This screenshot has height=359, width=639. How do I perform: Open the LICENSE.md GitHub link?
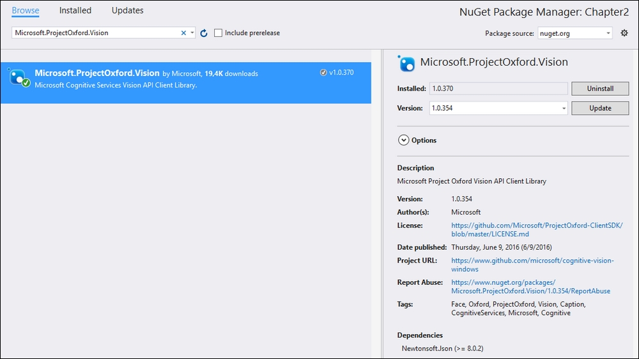click(537, 230)
